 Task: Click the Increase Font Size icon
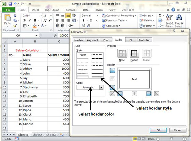click(45, 20)
